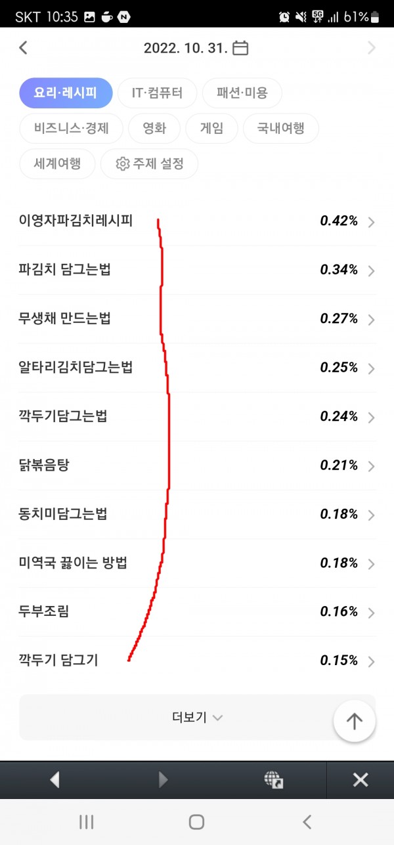Expand the list with 더보기
This screenshot has height=845, width=394.
pos(197,718)
